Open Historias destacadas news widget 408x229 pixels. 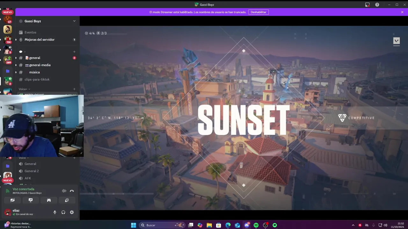[18, 225]
